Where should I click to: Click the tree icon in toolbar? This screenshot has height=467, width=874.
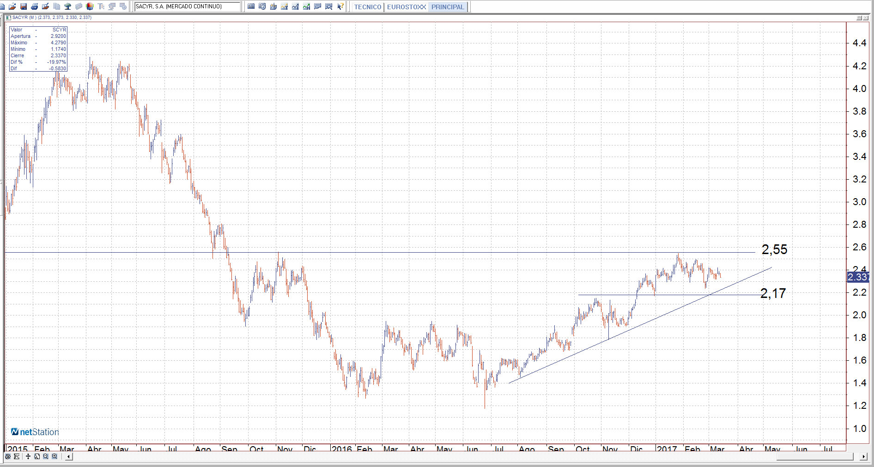pos(67,6)
